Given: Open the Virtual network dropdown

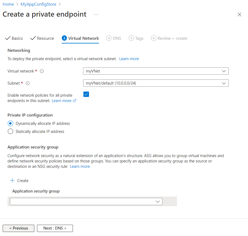Looking at the screenshot, I should pyautogui.click(x=156, y=71).
